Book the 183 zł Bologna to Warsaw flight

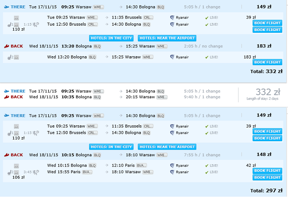267,62
